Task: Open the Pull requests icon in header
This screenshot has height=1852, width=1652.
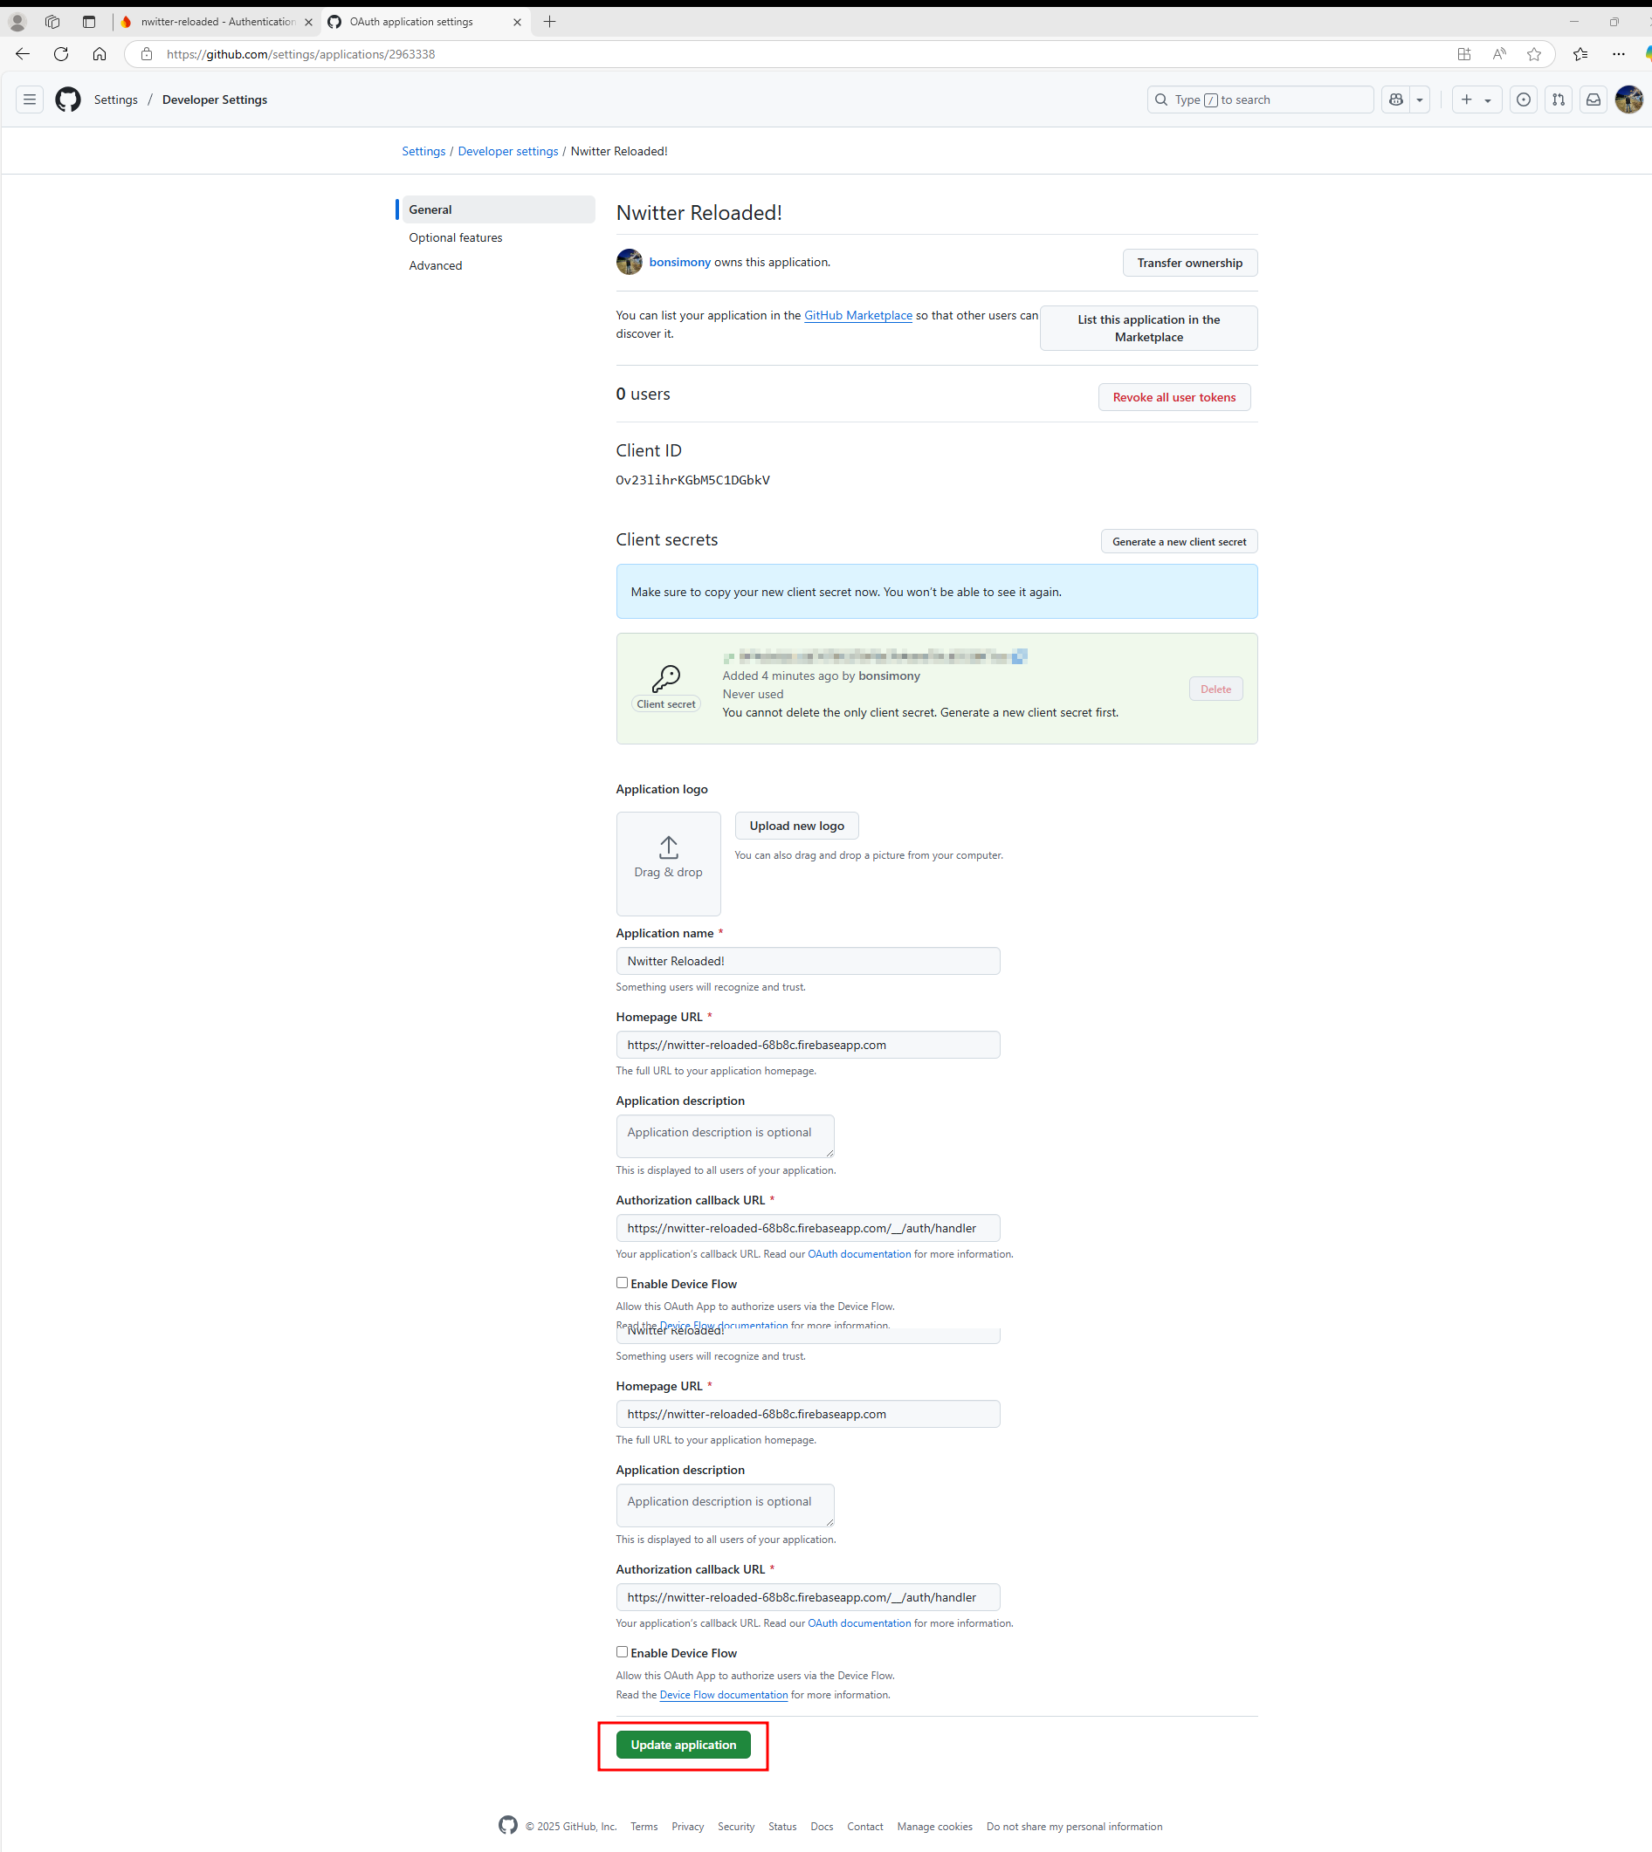Action: point(1559,99)
